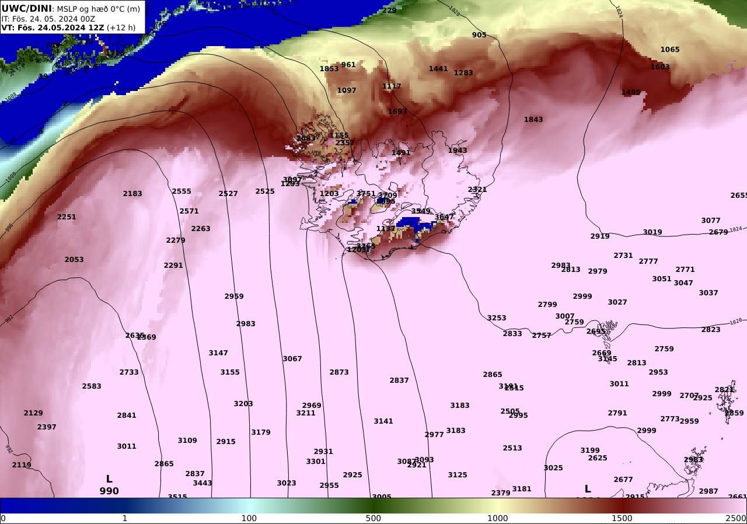
Task: Click the freezing level value 905
Action: tap(479, 35)
